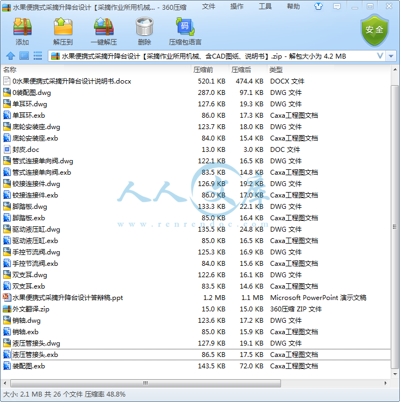
Task: Click the status bar text 压缩率 48.8%
Action: point(105,394)
